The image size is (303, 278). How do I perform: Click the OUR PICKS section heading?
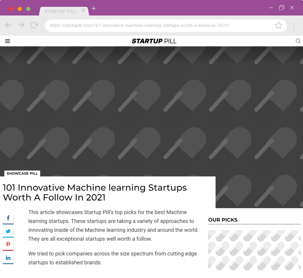[223, 220]
